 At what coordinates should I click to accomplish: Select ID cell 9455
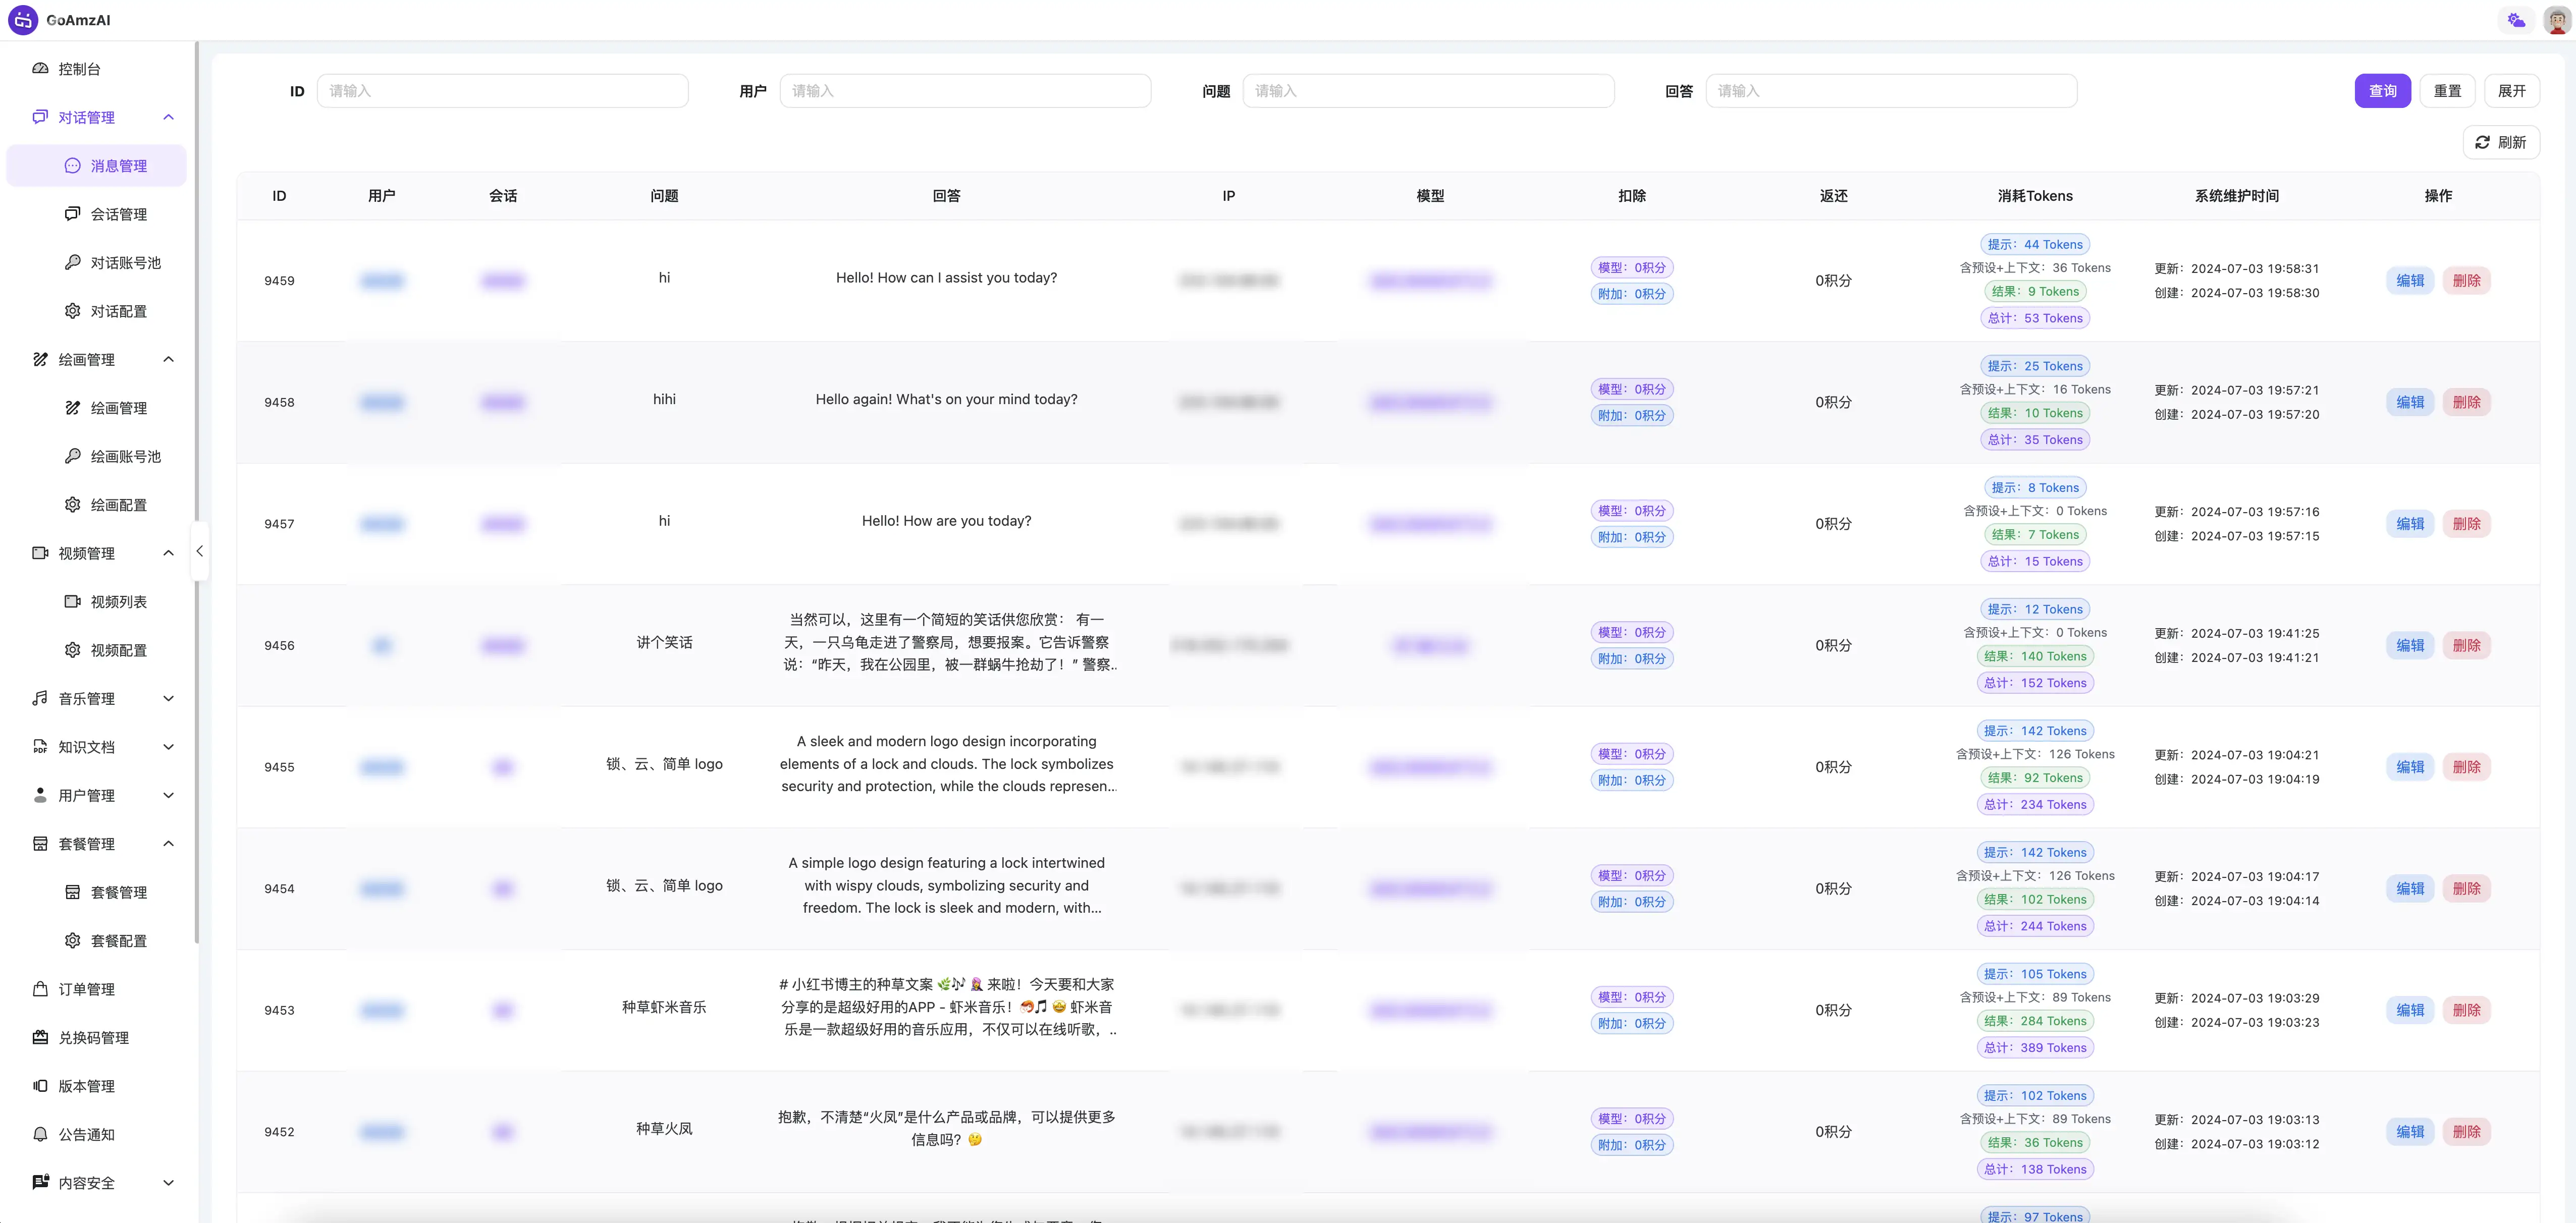tap(279, 767)
